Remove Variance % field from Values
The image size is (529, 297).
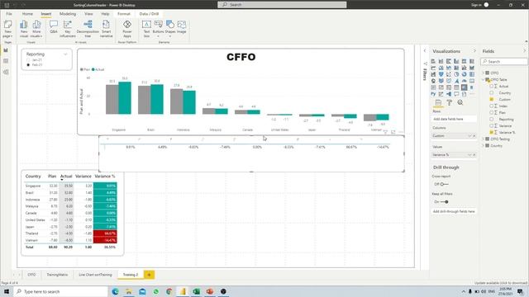click(474, 155)
